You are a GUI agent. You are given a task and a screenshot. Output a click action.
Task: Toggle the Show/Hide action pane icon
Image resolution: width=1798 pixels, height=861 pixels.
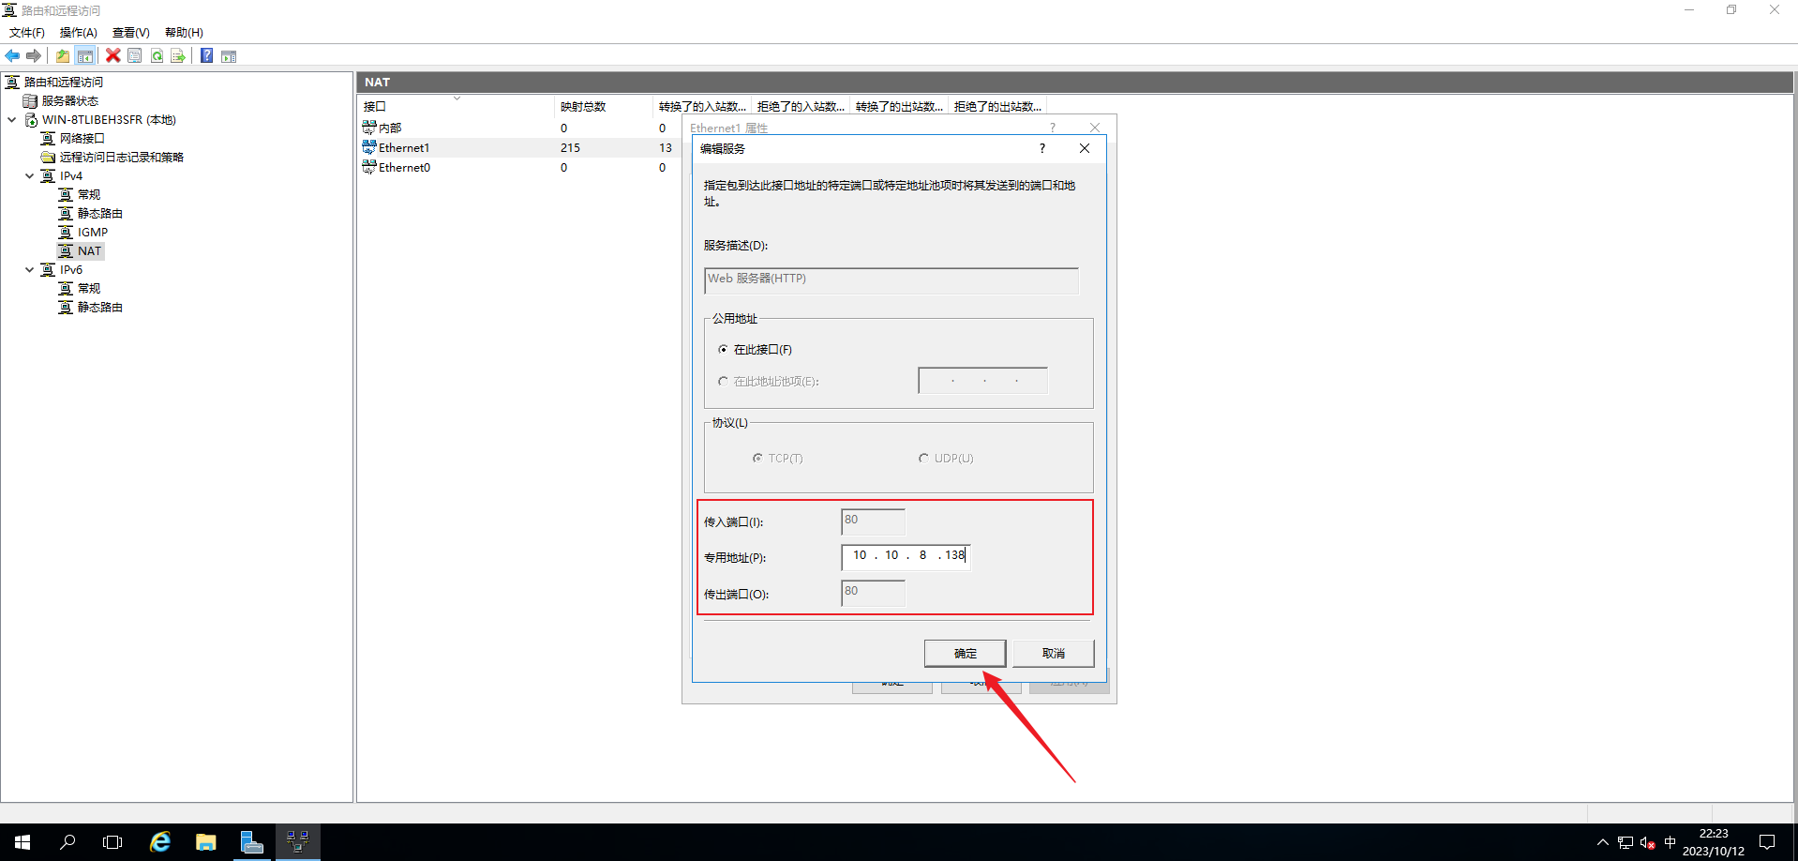[229, 56]
